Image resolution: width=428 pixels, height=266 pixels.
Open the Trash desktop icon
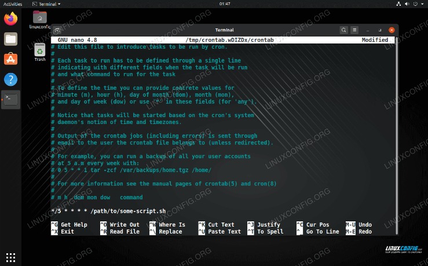pyautogui.click(x=40, y=52)
